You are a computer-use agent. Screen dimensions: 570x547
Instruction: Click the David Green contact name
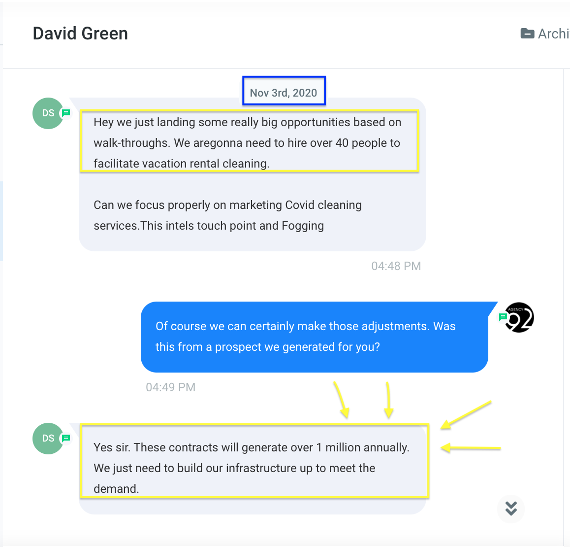tap(80, 34)
